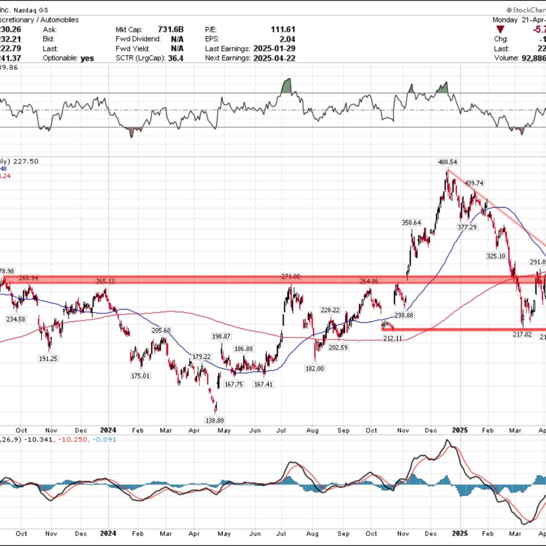The height and width of the screenshot is (546, 546).
Task: Click the red down-arrow change indicator
Action: [x=499, y=29]
